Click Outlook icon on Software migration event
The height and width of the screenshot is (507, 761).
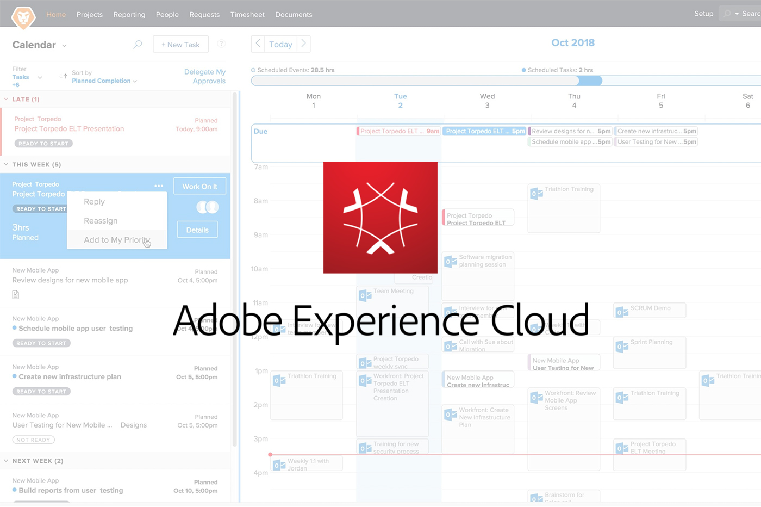pos(450,262)
